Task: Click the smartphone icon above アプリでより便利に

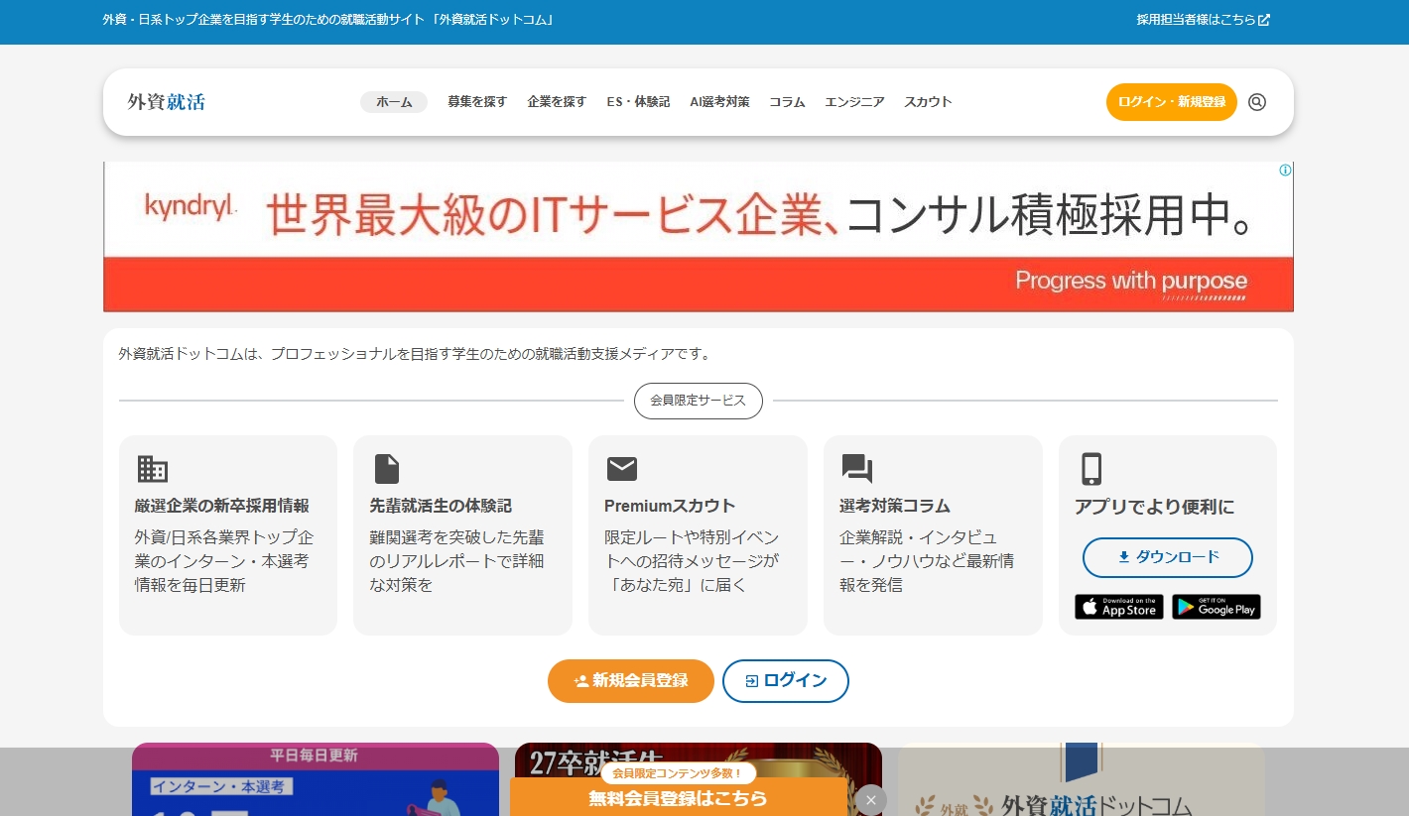Action: [1091, 468]
